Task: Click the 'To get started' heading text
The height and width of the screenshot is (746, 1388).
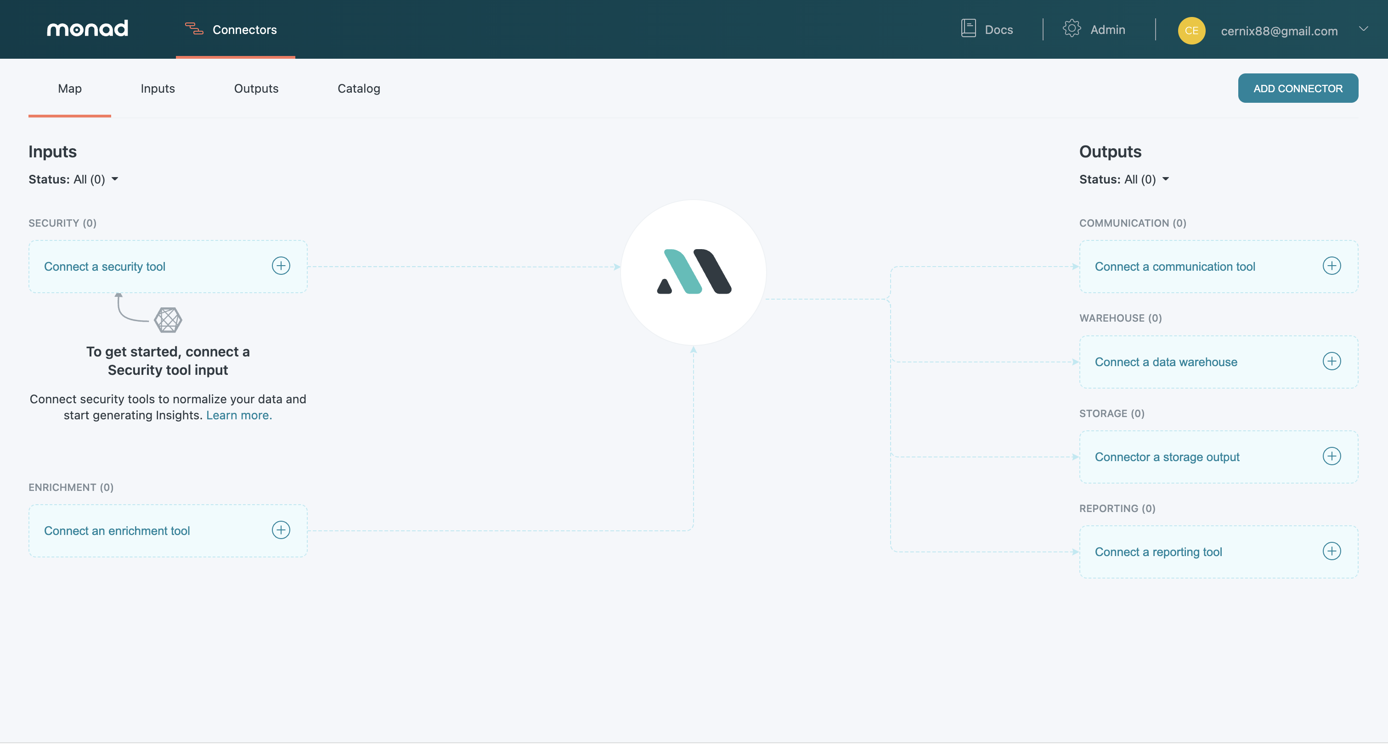Action: click(x=168, y=361)
